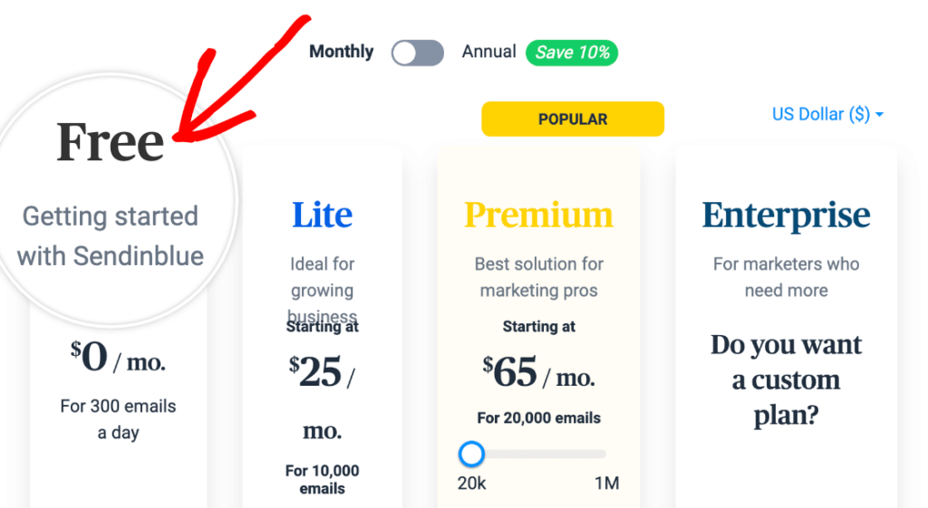Select the Annual billing label
Viewport: 928px width, 508px height.
pyautogui.click(x=488, y=52)
